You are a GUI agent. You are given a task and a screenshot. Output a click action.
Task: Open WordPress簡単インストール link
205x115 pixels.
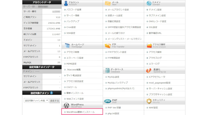pos(80,112)
